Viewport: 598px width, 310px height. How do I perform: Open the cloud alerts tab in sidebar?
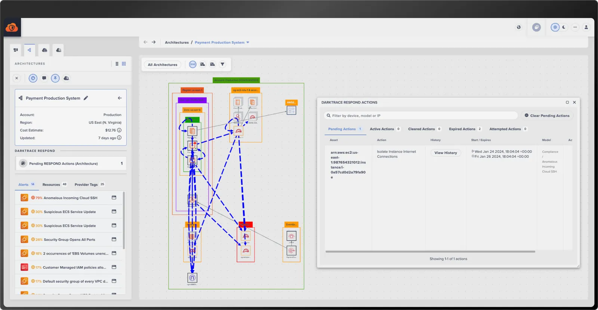(x=44, y=50)
